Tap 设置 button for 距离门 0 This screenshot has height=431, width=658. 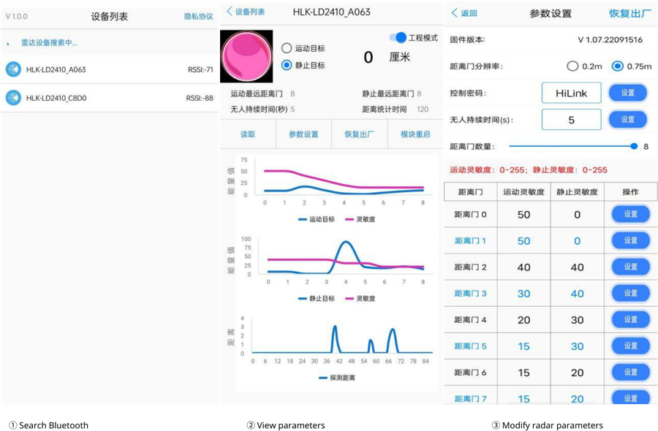click(631, 214)
